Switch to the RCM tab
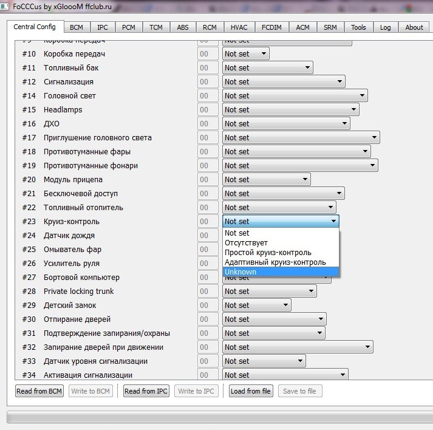The height and width of the screenshot is (430, 433). click(x=210, y=27)
